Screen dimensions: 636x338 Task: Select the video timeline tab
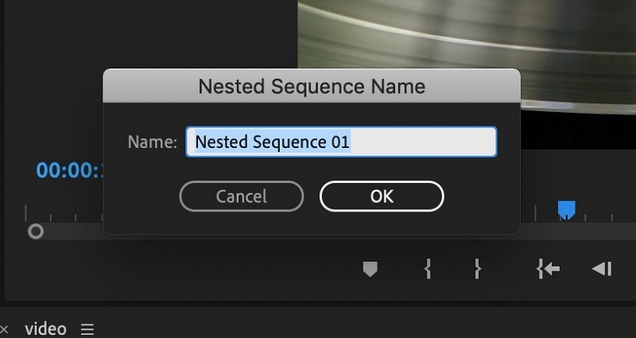45,328
